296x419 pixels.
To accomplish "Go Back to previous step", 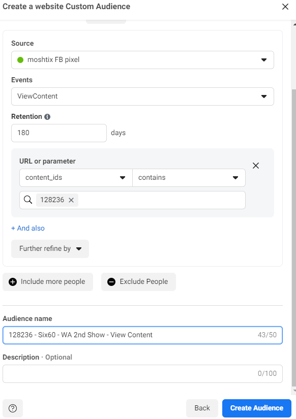I will click(202, 408).
